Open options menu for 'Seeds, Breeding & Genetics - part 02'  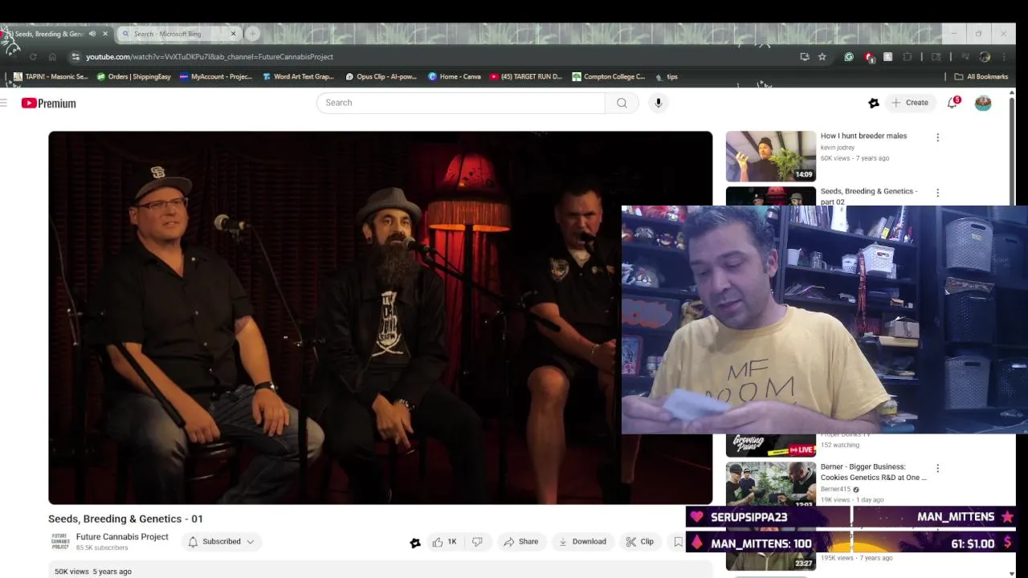point(937,193)
